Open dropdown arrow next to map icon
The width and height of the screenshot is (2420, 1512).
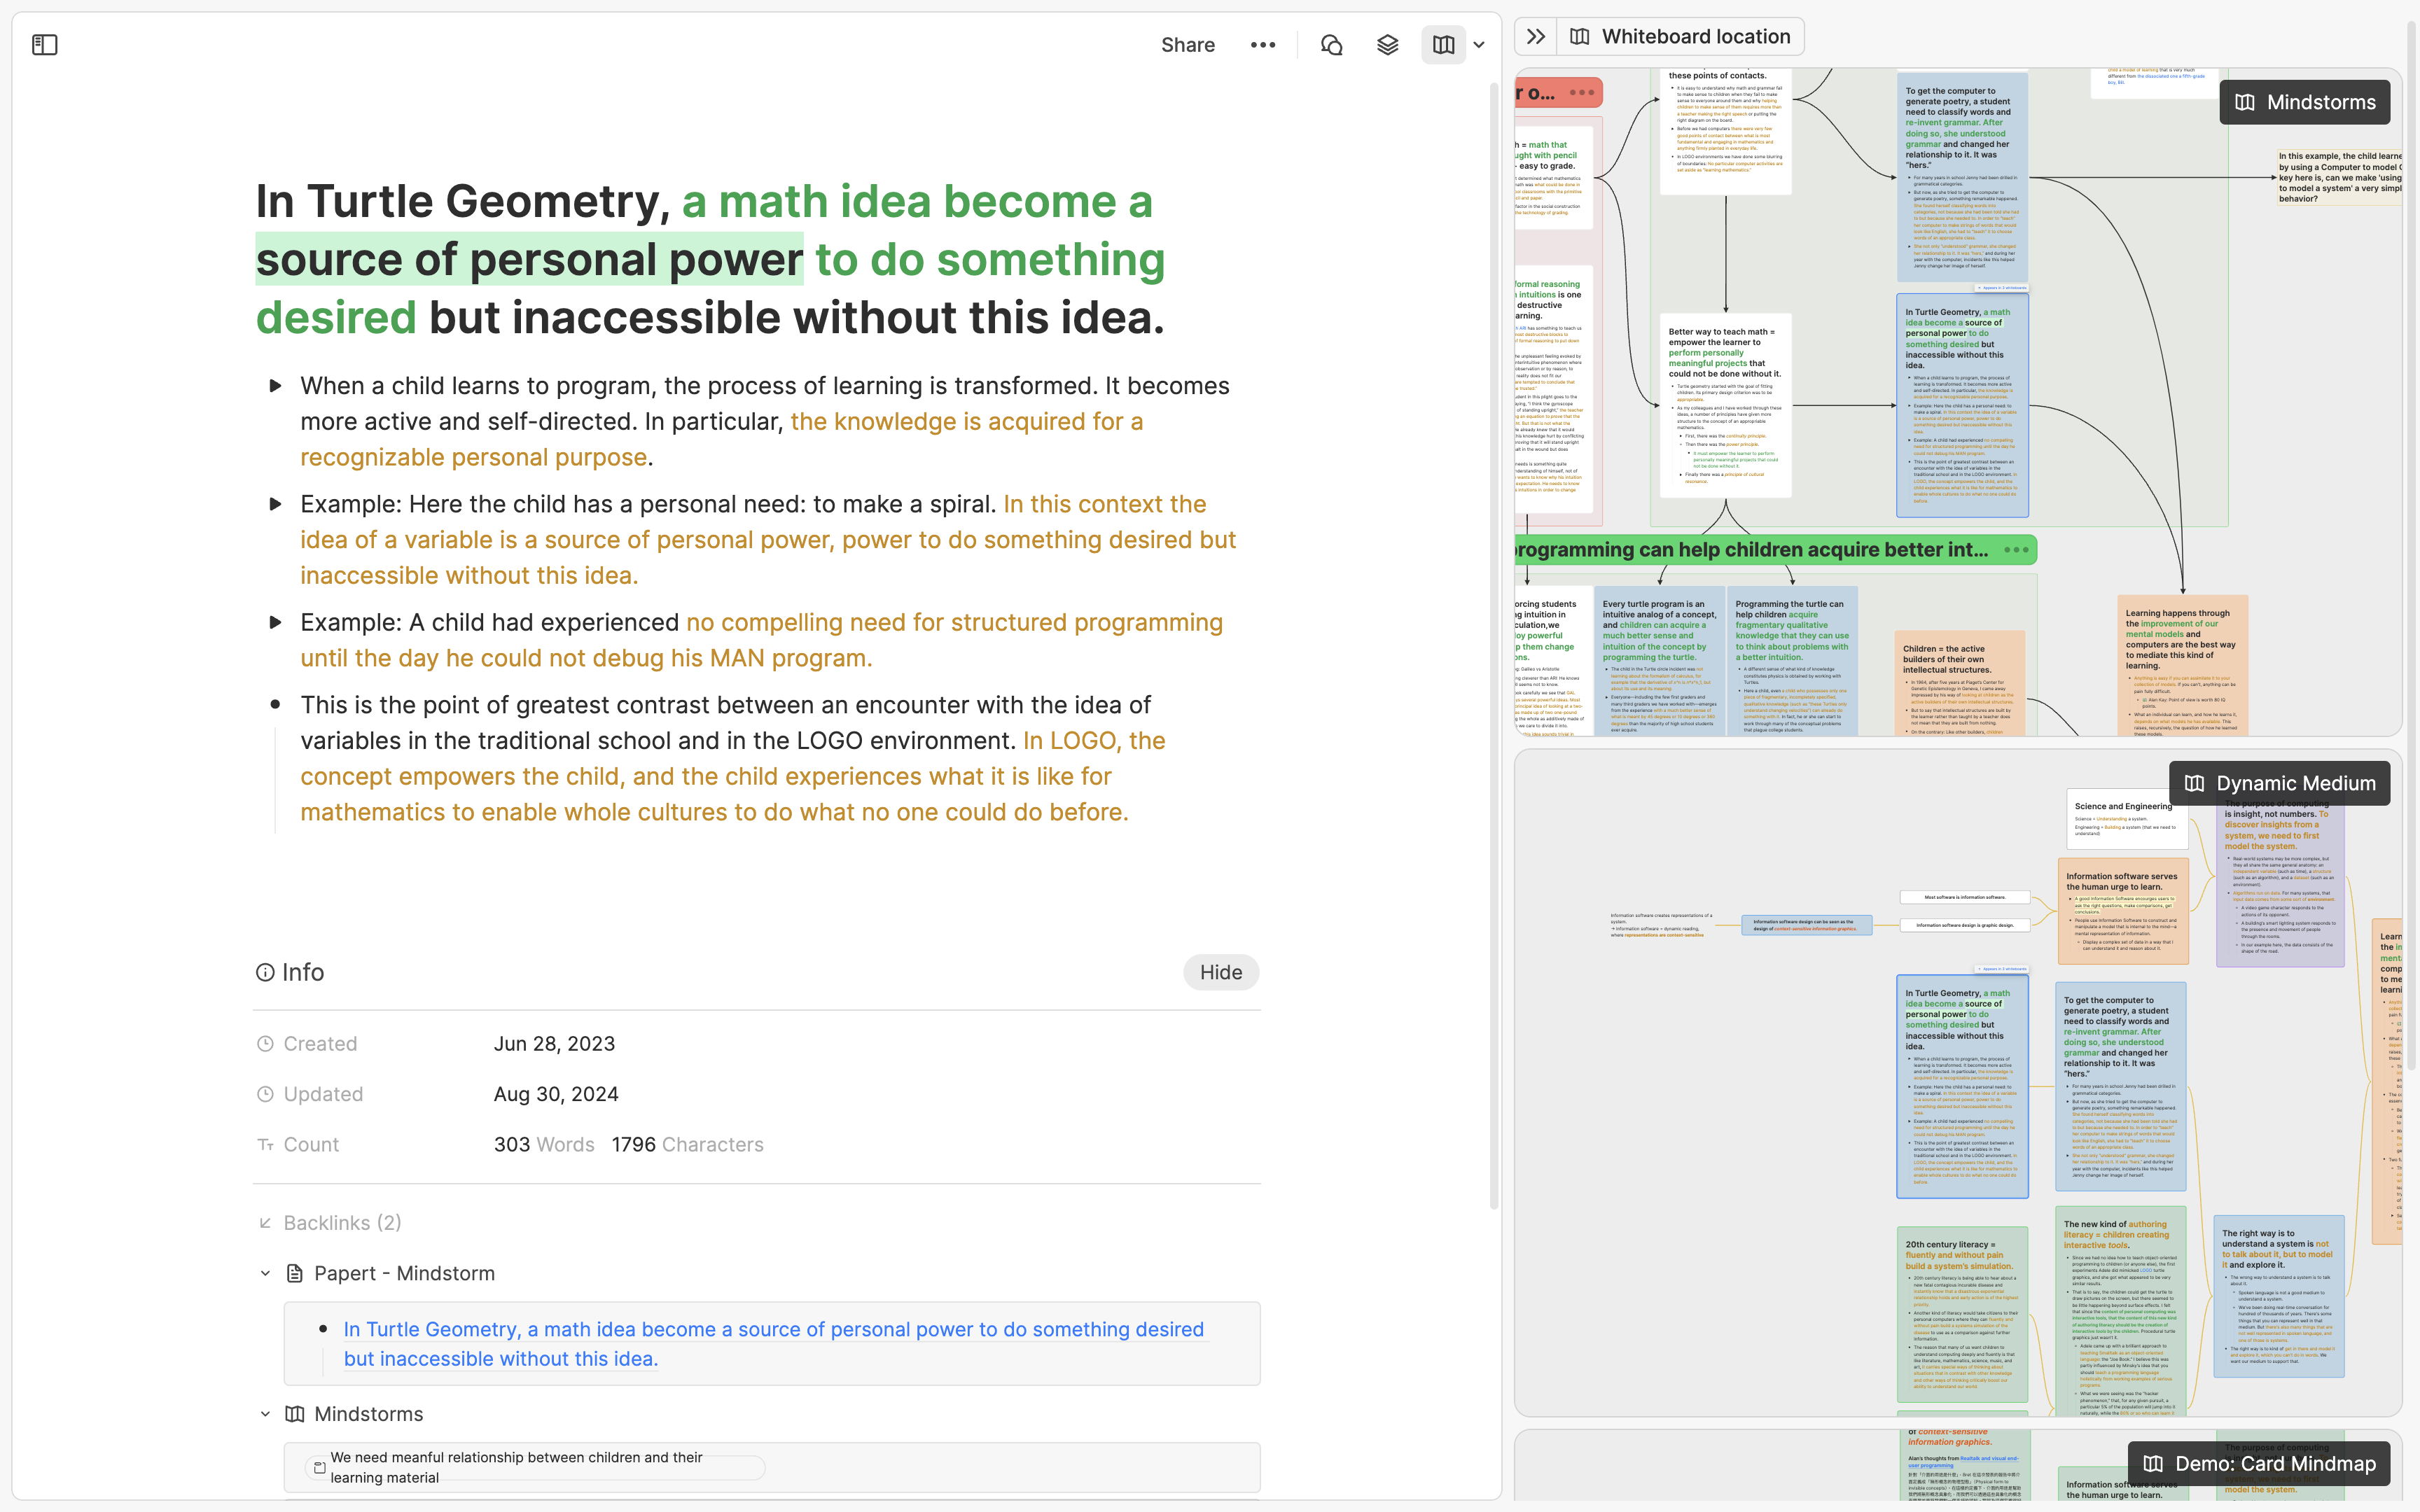click(x=1479, y=45)
